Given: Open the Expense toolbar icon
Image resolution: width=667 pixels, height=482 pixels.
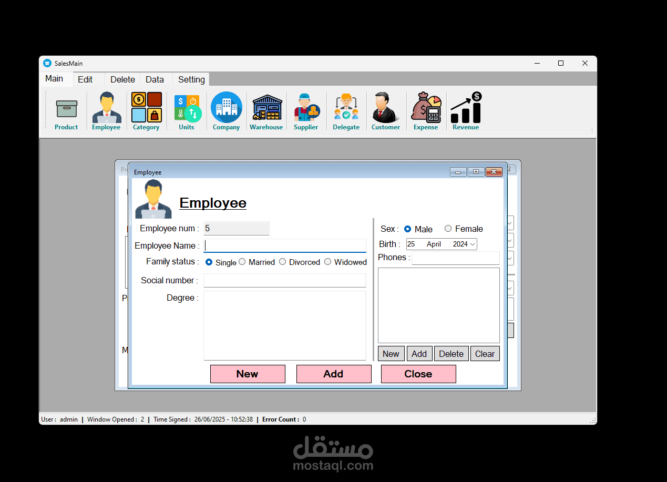Looking at the screenshot, I should click(426, 111).
